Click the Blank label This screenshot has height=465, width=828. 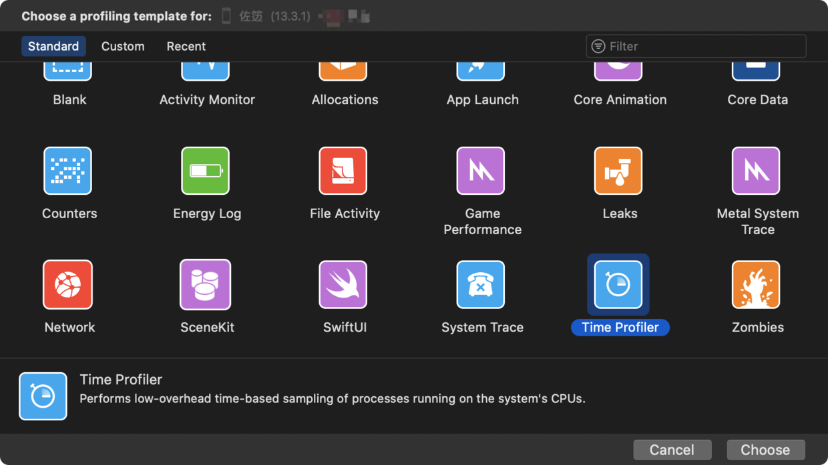[x=69, y=99]
